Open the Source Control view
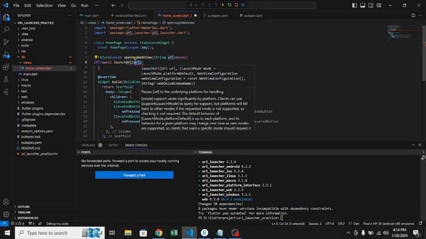Screen dimensions: 426x239 click(x=6, y=42)
